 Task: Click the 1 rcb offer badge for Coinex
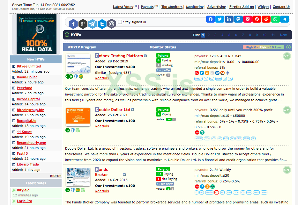coord(163,70)
